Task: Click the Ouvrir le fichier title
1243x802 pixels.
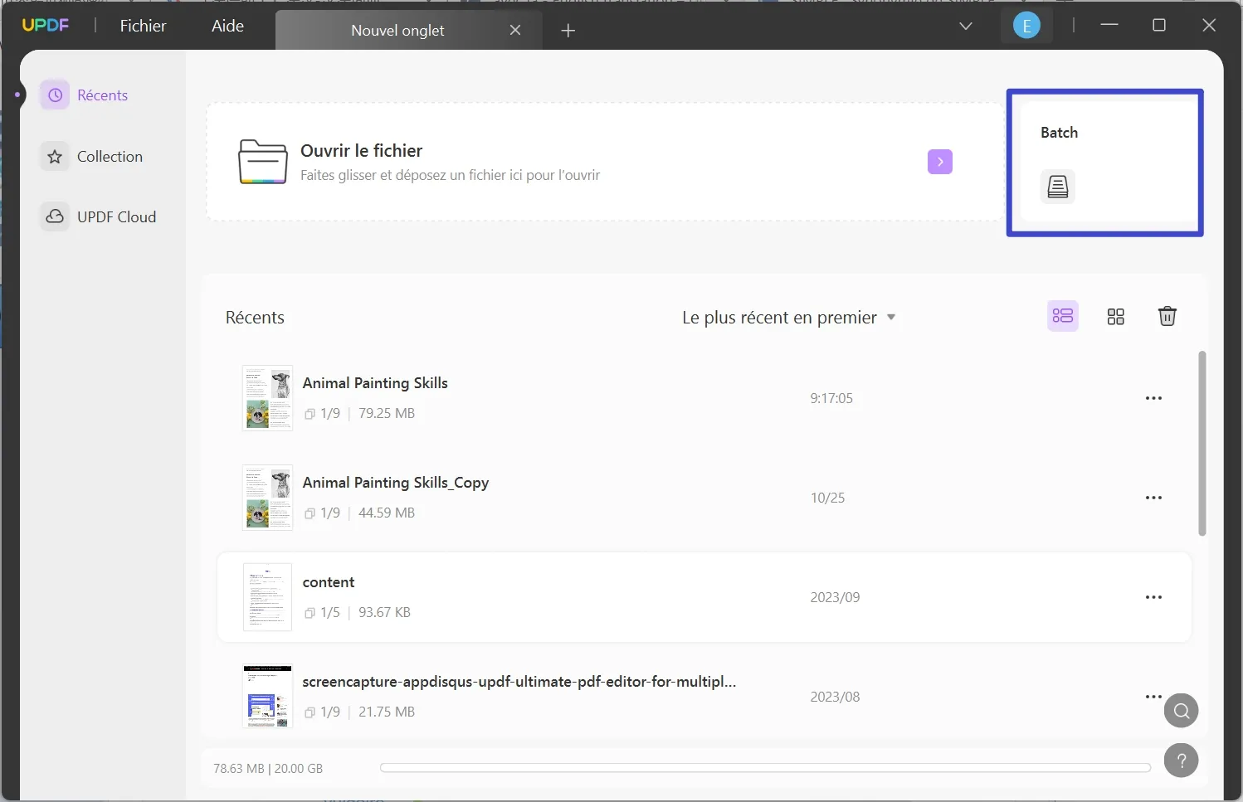Action: pyautogui.click(x=362, y=151)
